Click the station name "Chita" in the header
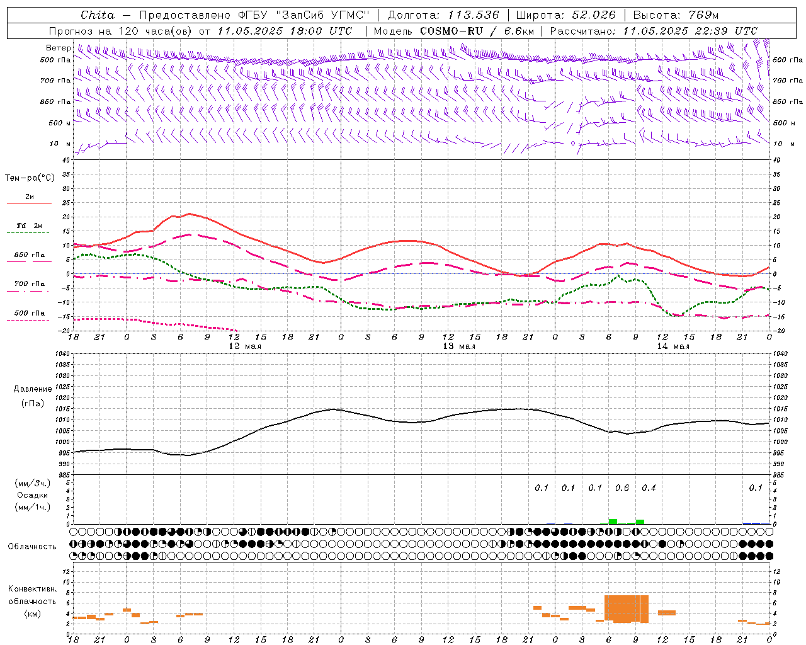The width and height of the screenshot is (806, 645). click(98, 15)
